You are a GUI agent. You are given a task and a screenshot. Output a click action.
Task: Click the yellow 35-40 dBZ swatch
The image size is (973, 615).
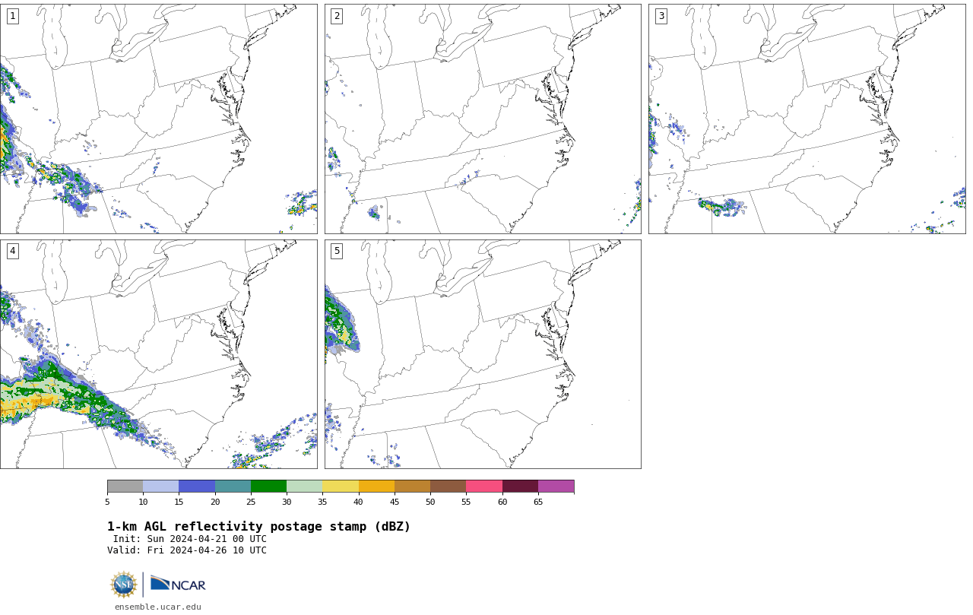point(341,487)
